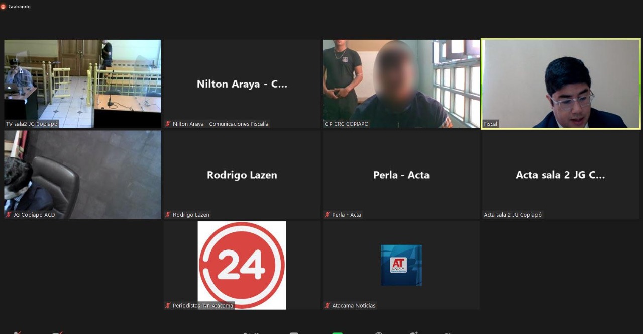Select the CIP CRC COPIAPO video feed
Screen dimensions: 643x334
[401, 83]
